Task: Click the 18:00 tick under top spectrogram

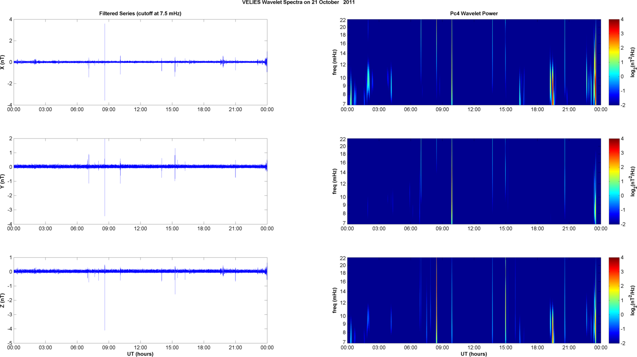Action: [x=537, y=109]
